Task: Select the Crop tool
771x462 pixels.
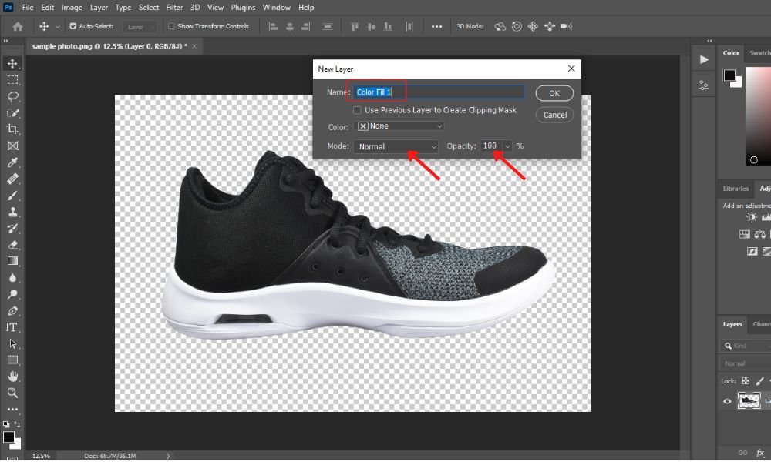Action: point(12,129)
